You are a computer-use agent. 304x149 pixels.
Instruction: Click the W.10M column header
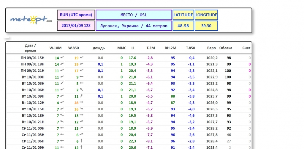[56, 48]
